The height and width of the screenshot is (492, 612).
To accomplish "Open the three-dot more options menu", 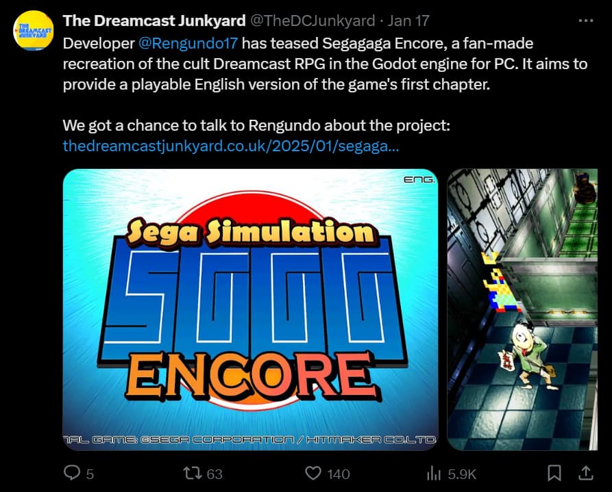I will click(586, 21).
